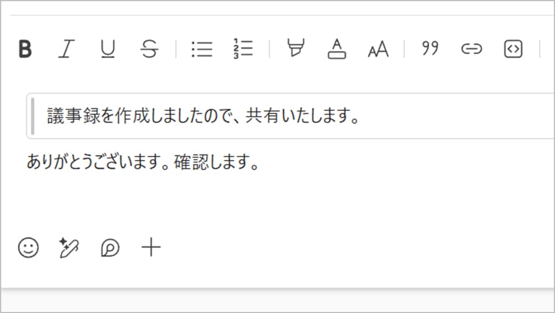Toggle underline formatting

click(x=108, y=49)
